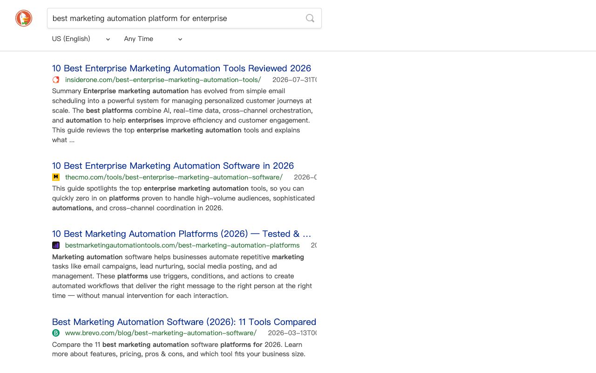Click the snippet starting "Marketing automation software helps"
The width and height of the screenshot is (596, 373).
pos(182,276)
